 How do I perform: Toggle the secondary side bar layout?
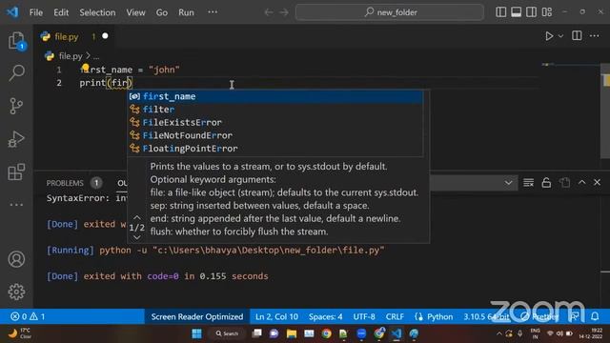click(532, 12)
